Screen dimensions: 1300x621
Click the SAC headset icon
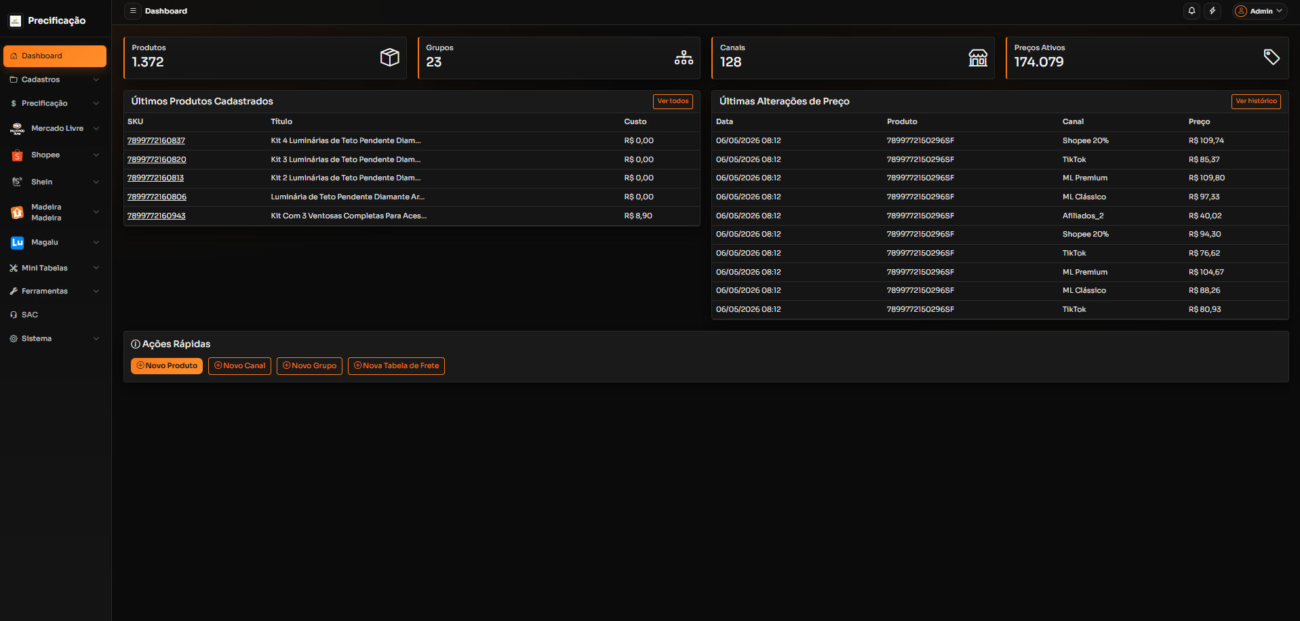pos(14,315)
